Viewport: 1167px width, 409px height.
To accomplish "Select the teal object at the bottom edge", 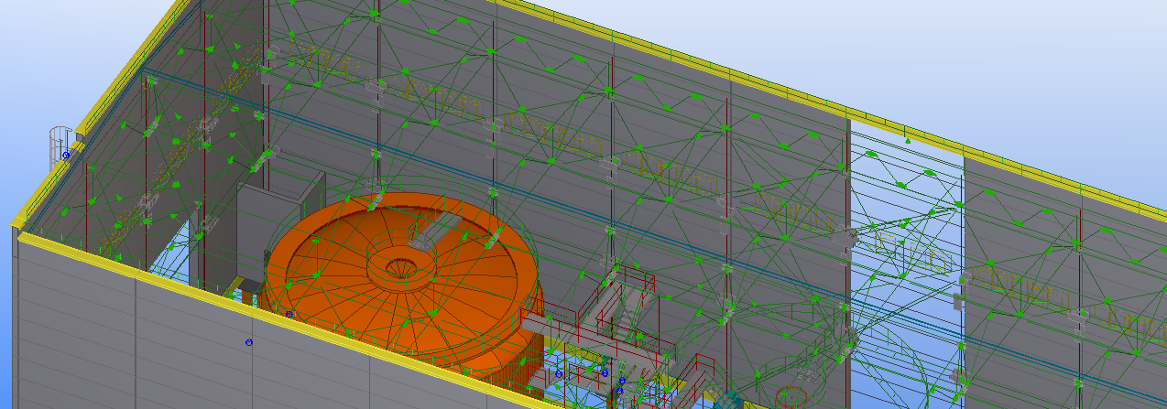I will click(728, 400).
